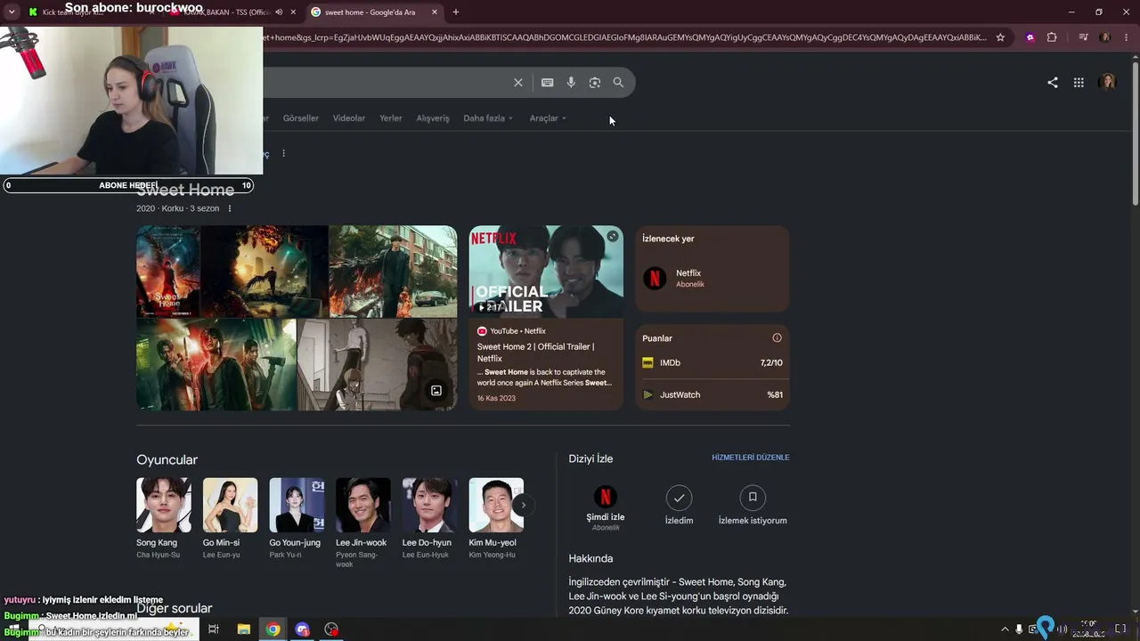Image resolution: width=1140 pixels, height=641 pixels.
Task: Bookmark this page with the star
Action: click(1000, 37)
